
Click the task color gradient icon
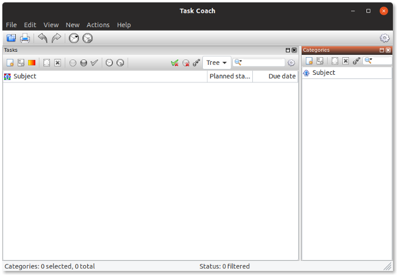[32, 62]
